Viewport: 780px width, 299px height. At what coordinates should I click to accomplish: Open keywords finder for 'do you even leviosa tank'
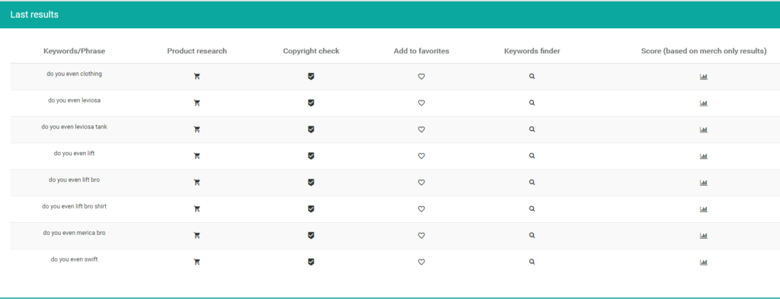tap(532, 129)
